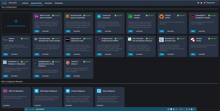Screen dimensions: 220x111
Task: Click the Umbrella cloud logo
Action: [130, 17]
